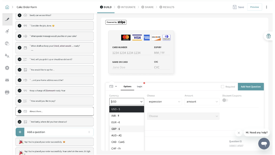Open the paintbrush design tool

coord(7,31)
